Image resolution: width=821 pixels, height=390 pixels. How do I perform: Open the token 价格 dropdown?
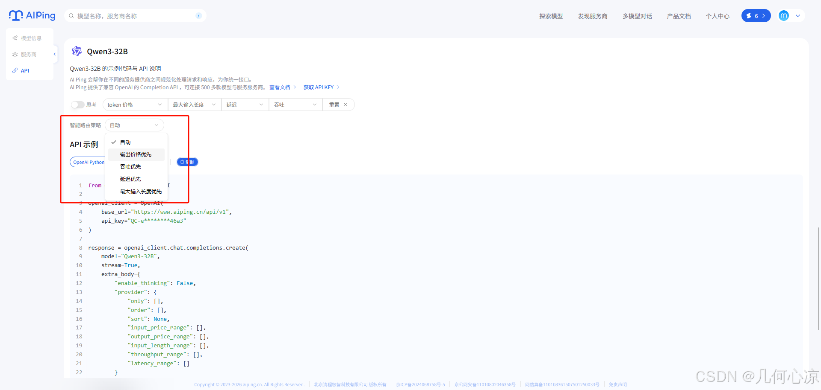click(x=135, y=105)
